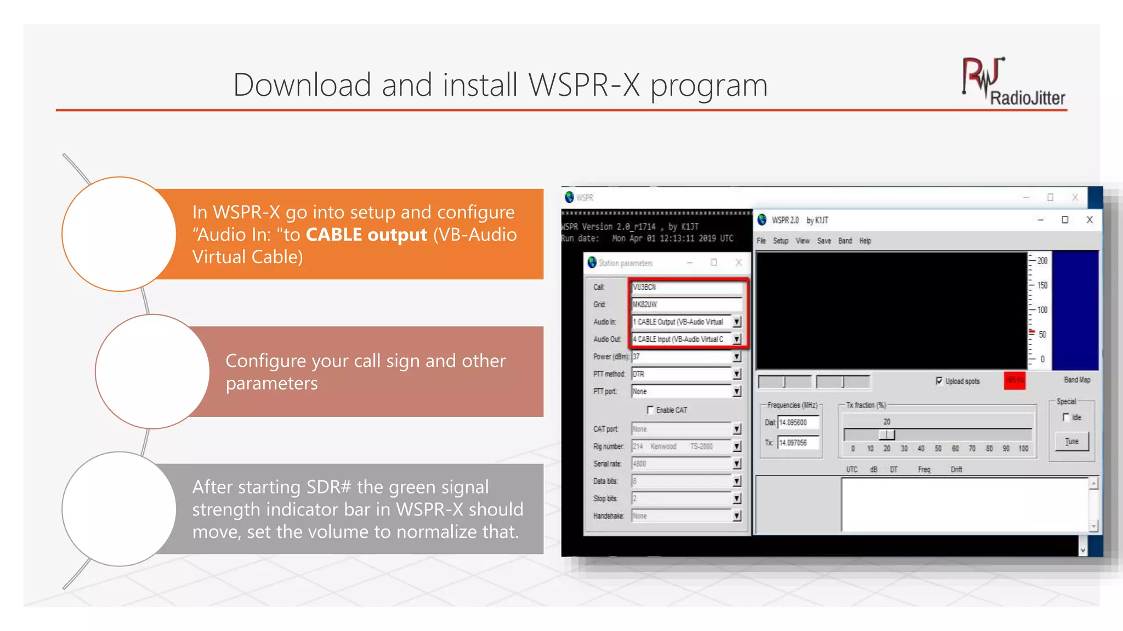Screen dimensions: 1123x631
Task: Click the Station parameters window globe icon
Action: (x=592, y=263)
